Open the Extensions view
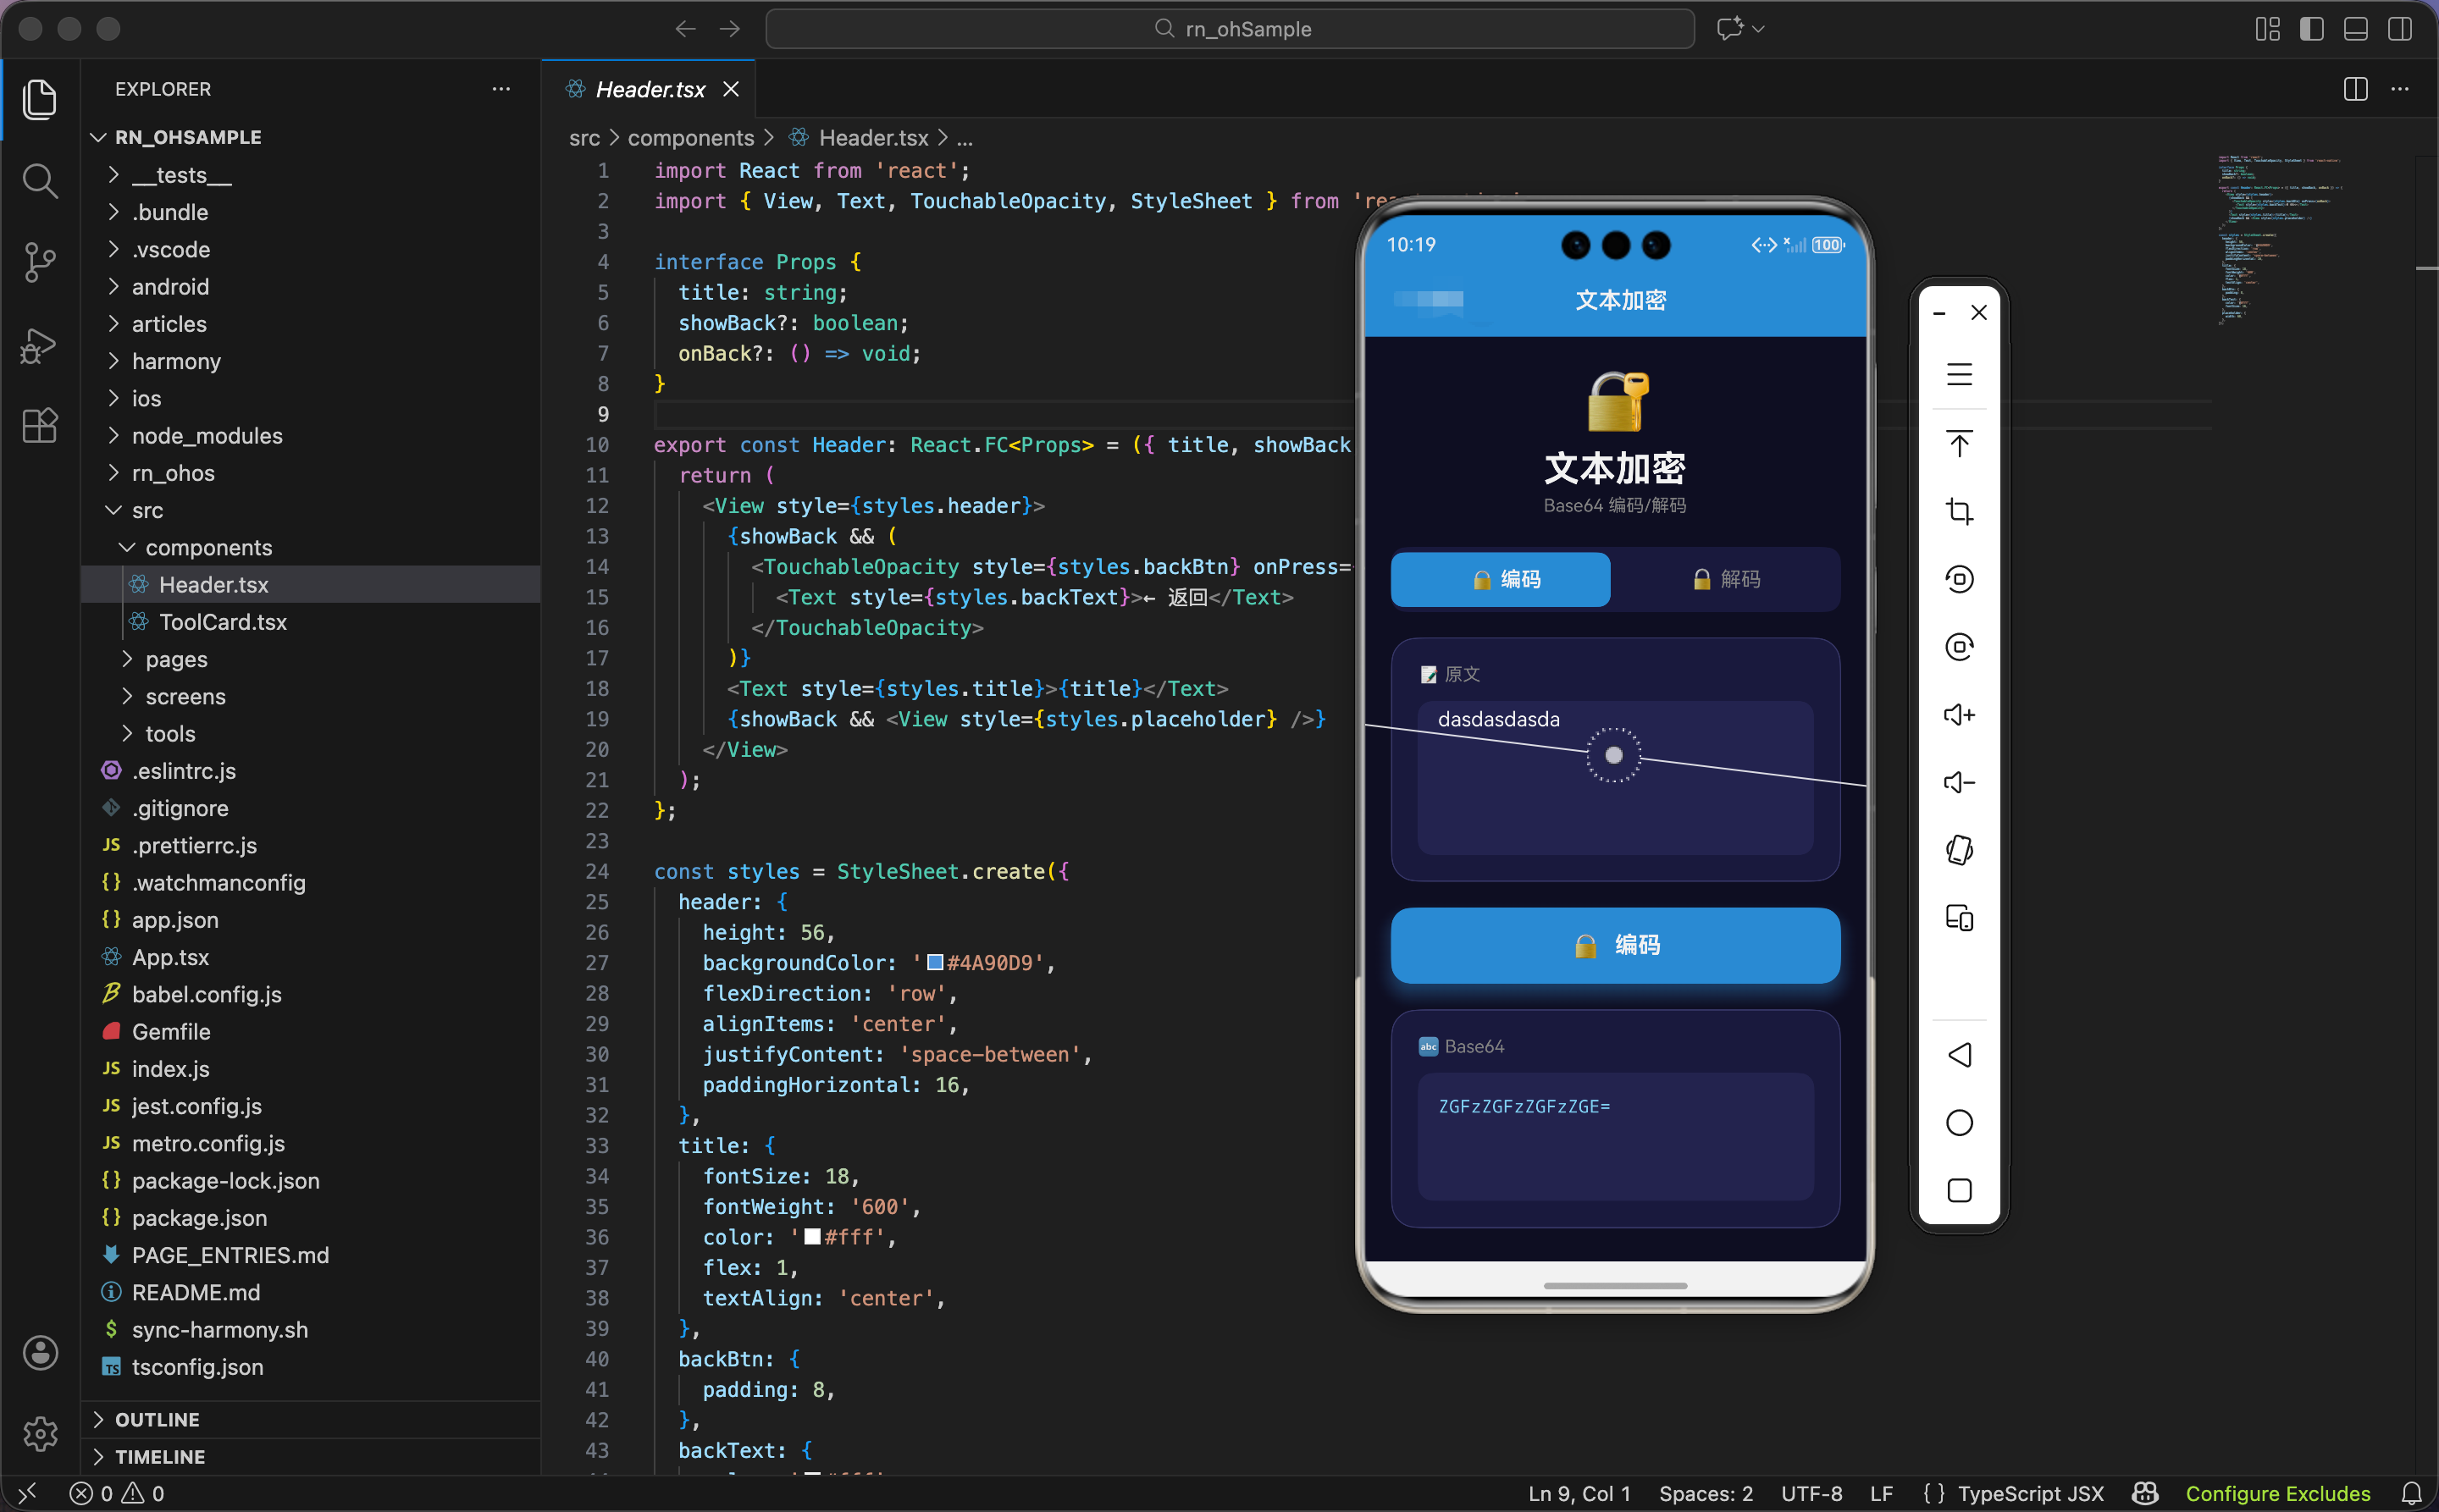The image size is (2439, 1512). tap(40, 426)
